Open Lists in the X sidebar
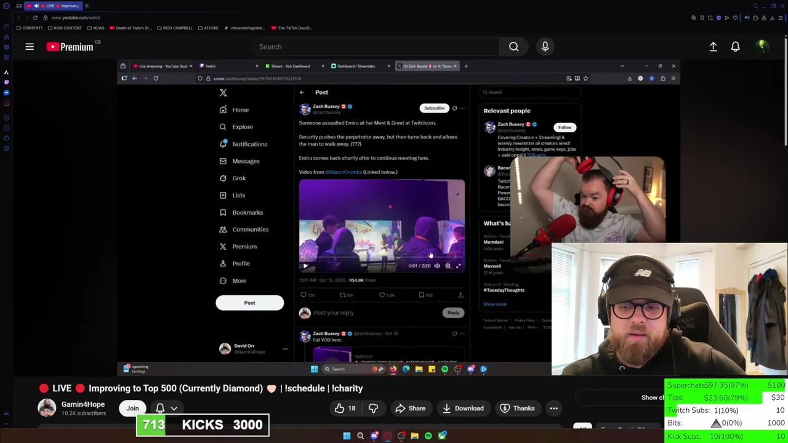 click(232, 195)
